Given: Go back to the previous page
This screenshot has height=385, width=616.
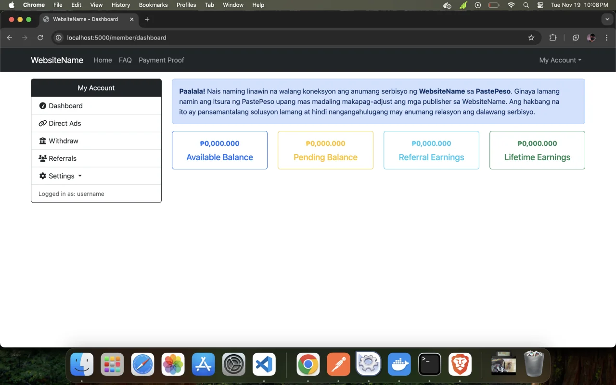Looking at the screenshot, I should 10,38.
